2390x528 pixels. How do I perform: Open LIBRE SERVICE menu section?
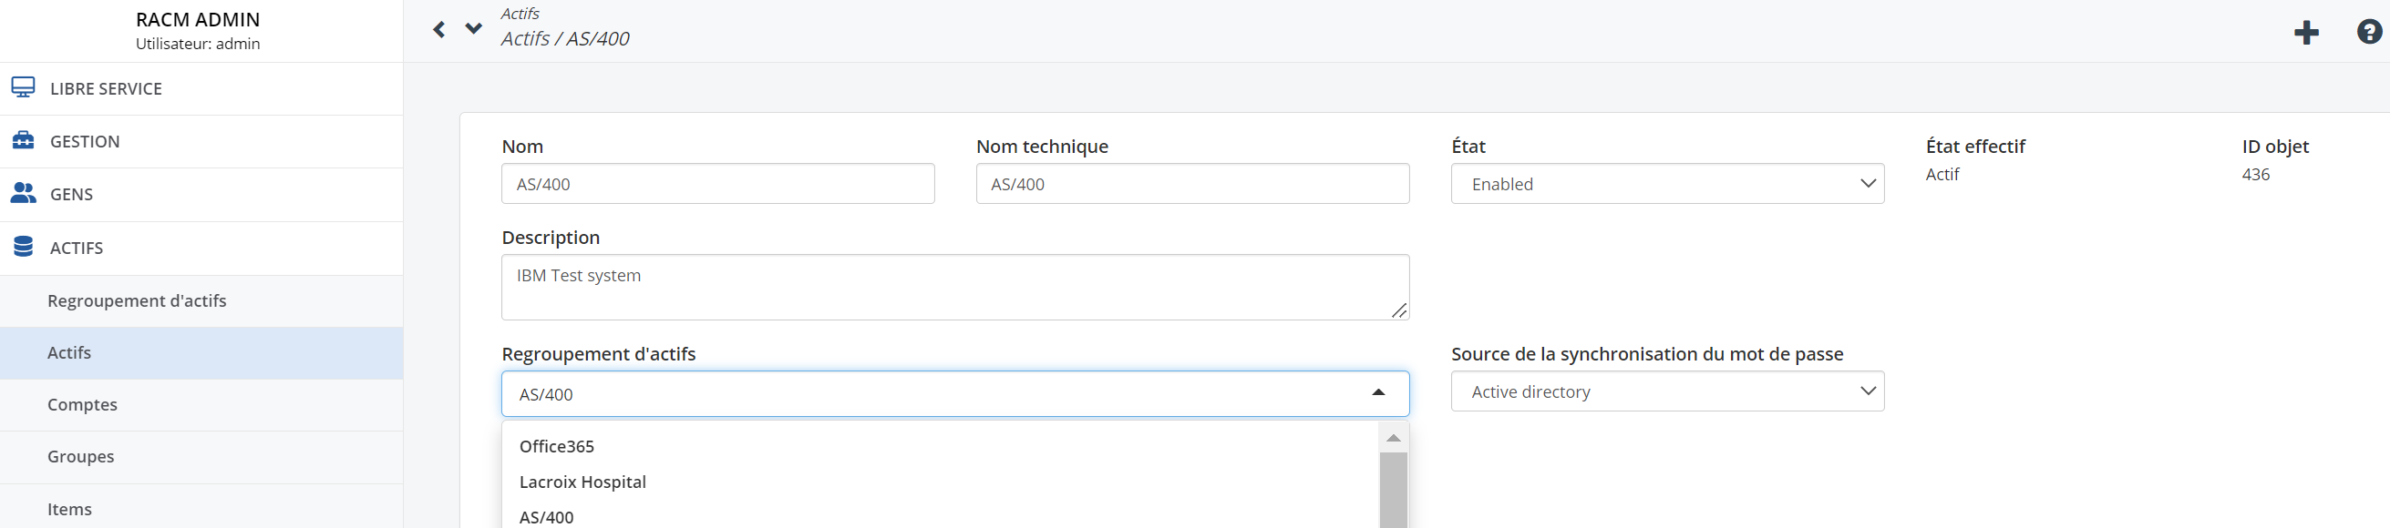[x=201, y=89]
